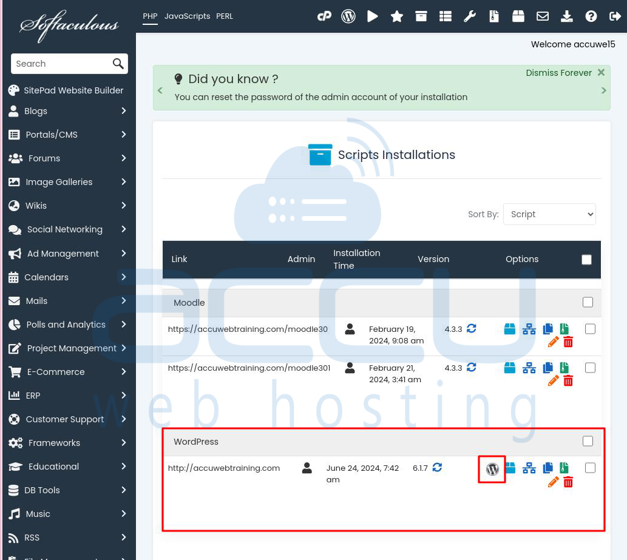Click the download/import icon in the toolbar
The width and height of the screenshot is (627, 560).
pyautogui.click(x=567, y=16)
